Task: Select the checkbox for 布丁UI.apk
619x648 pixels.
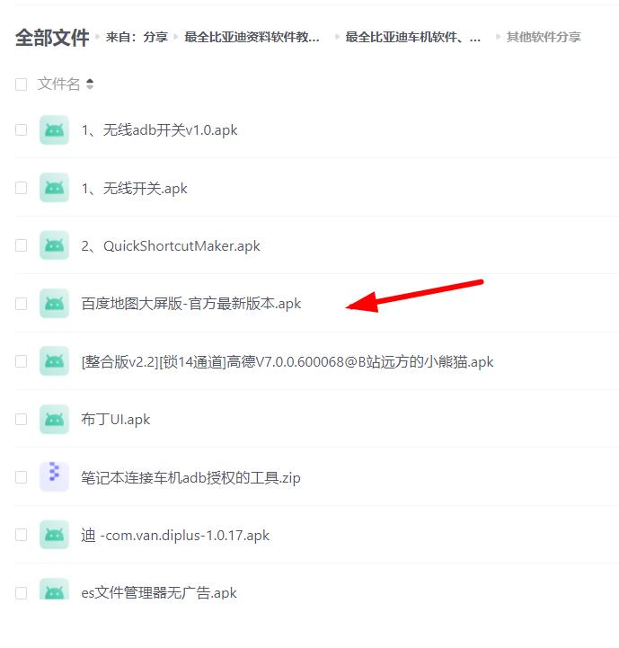Action: [21, 420]
